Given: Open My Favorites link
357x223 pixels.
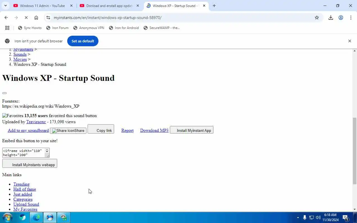Looking at the screenshot, I should [x=25, y=209].
